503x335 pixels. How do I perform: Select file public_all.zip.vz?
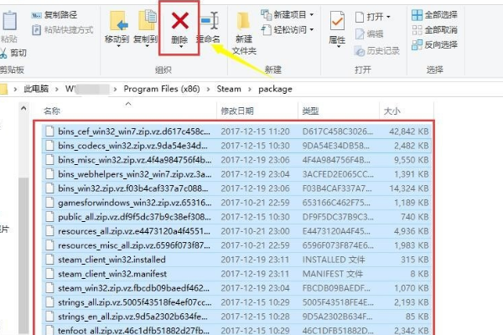pos(236,217)
